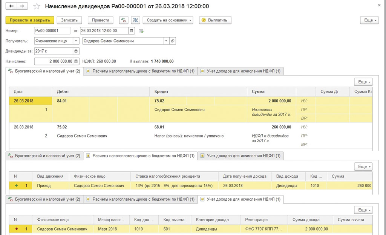Click Налог (взносы): начислено / уплачено cell
Viewport: 386px width, 235px height.
tap(189, 136)
